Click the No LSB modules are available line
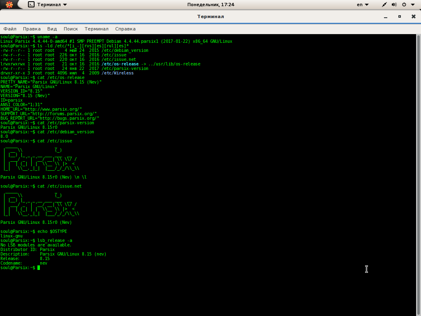Viewport: 421px width, 316px height. tap(36, 245)
